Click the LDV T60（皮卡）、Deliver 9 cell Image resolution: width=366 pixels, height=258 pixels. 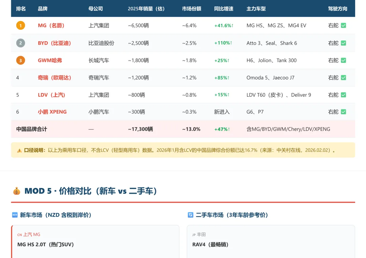pos(279,95)
